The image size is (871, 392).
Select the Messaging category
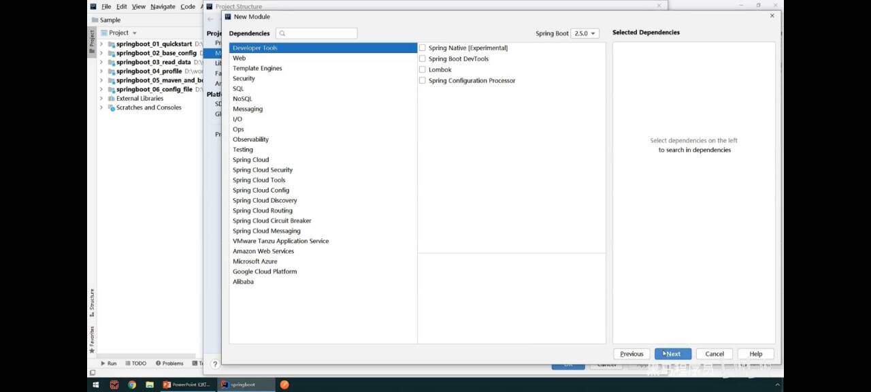click(323, 110)
